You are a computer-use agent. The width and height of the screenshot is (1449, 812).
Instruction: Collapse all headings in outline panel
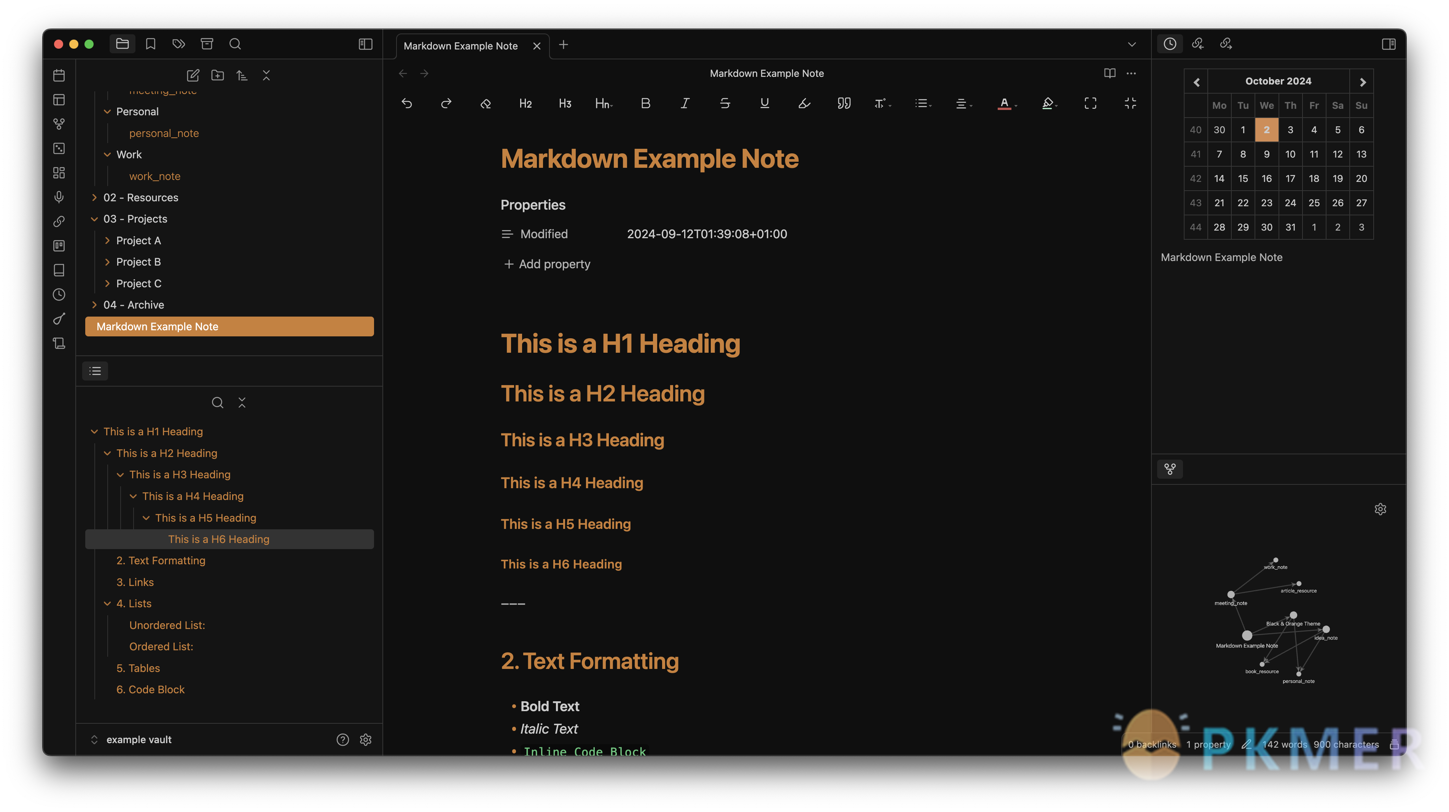[x=242, y=403]
